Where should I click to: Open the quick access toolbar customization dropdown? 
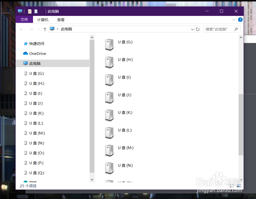[x=41, y=11]
